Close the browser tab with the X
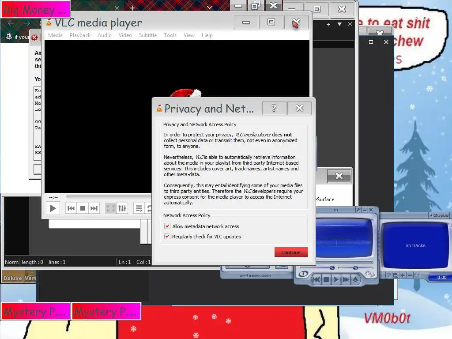Image resolution: width=452 pixels, height=339 pixels. (x=117, y=8)
